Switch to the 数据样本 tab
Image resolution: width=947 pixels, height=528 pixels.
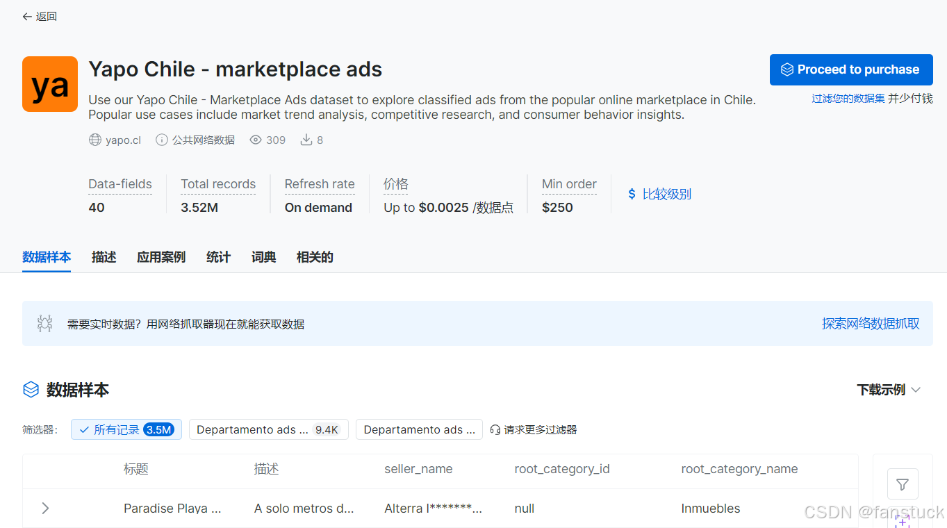[x=47, y=257]
